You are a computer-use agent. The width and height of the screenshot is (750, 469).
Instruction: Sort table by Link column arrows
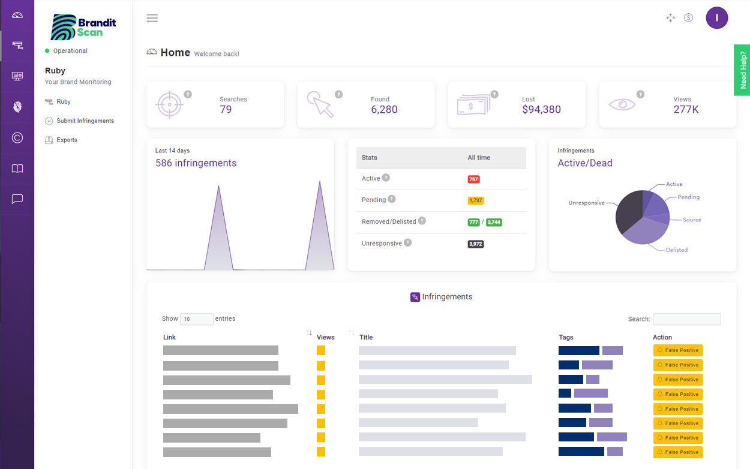point(309,333)
